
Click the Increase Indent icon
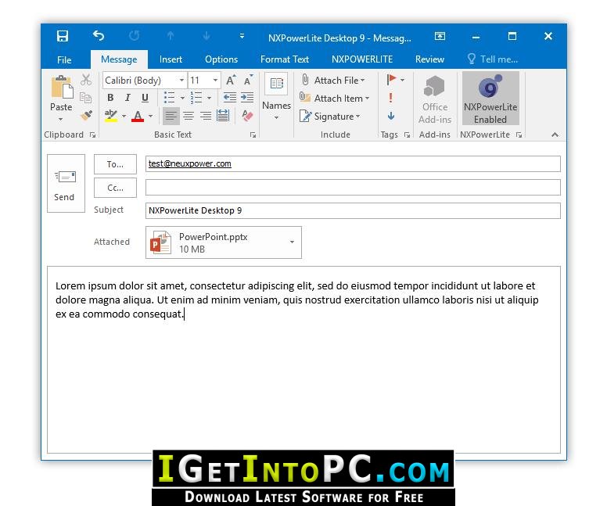pyautogui.click(x=247, y=97)
